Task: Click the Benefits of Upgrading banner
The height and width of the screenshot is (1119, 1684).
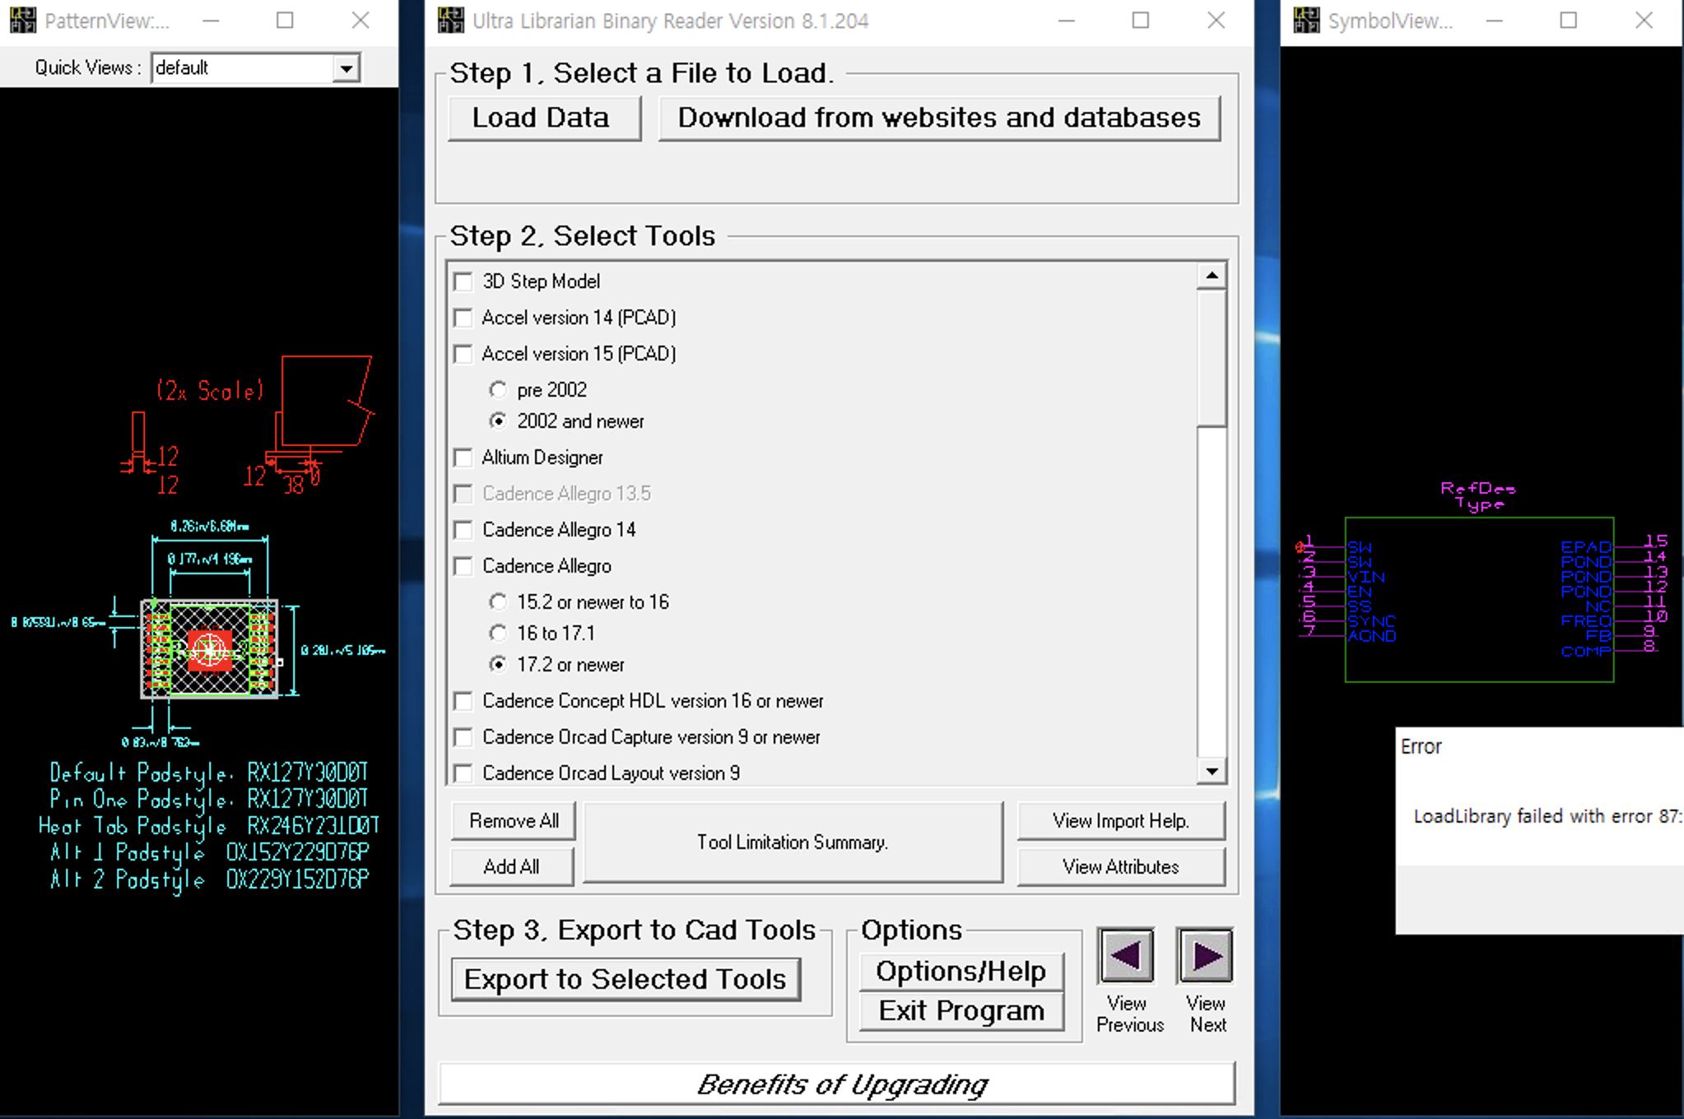Action: (837, 1084)
